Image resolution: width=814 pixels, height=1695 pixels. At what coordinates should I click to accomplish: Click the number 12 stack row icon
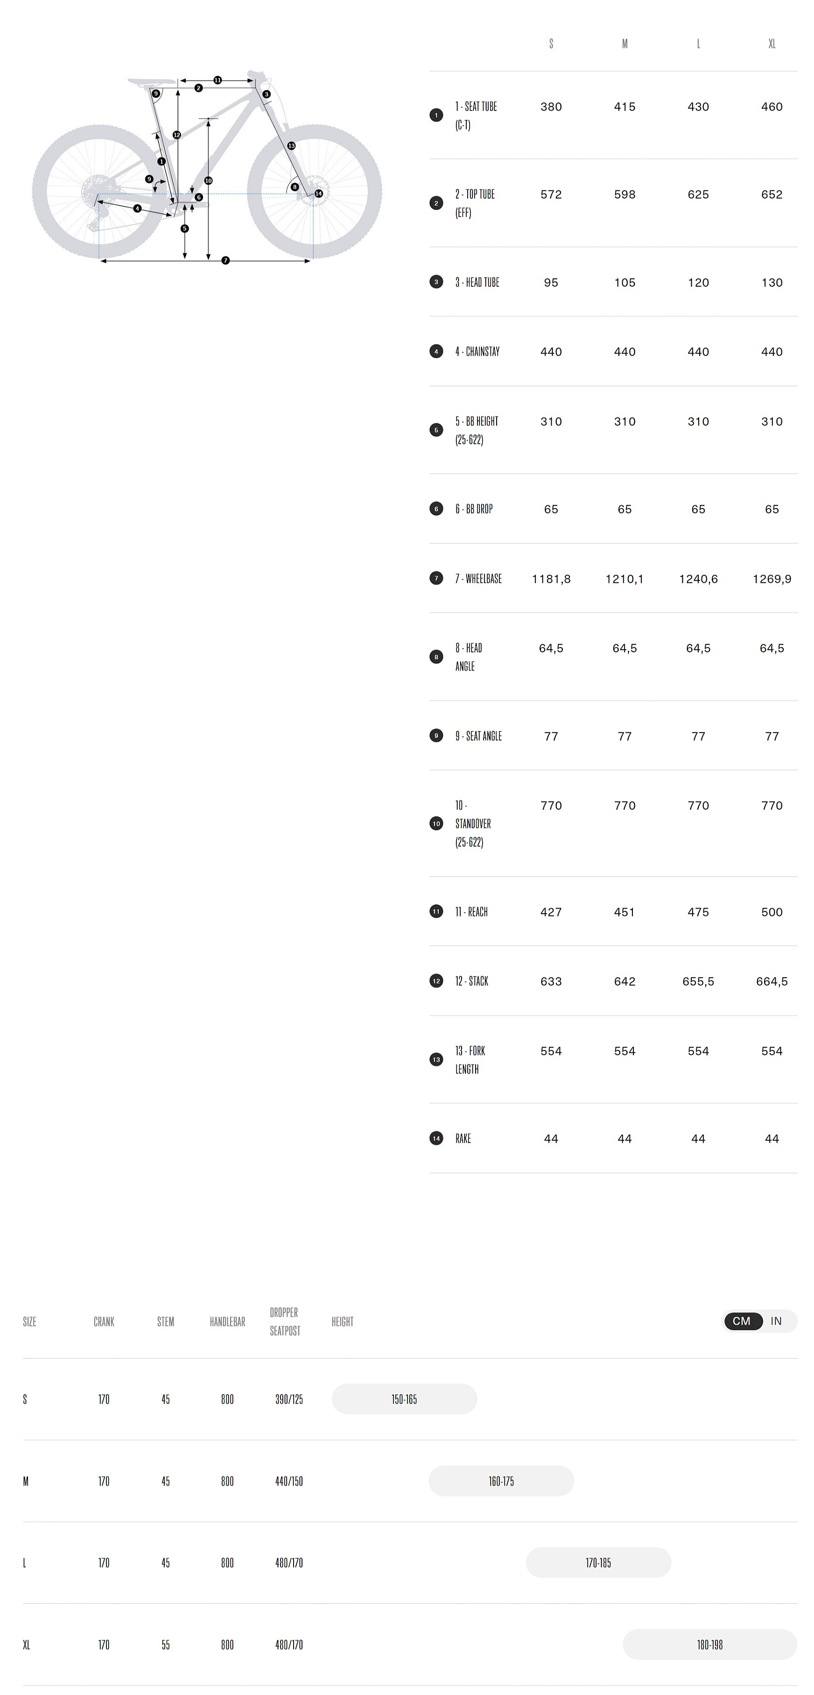435,981
